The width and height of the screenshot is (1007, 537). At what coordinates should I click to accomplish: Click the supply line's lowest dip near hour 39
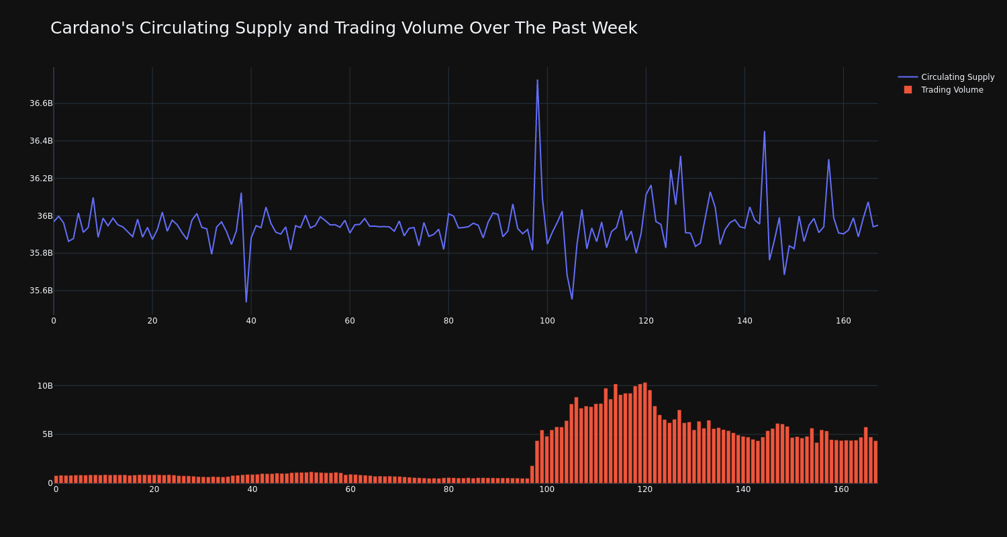[x=246, y=302]
